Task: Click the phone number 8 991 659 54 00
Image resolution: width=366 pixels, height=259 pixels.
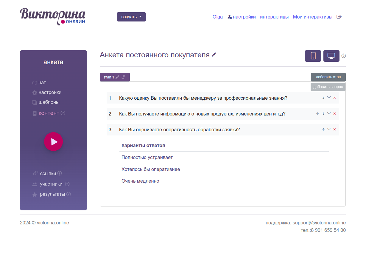Action: tap(328, 230)
